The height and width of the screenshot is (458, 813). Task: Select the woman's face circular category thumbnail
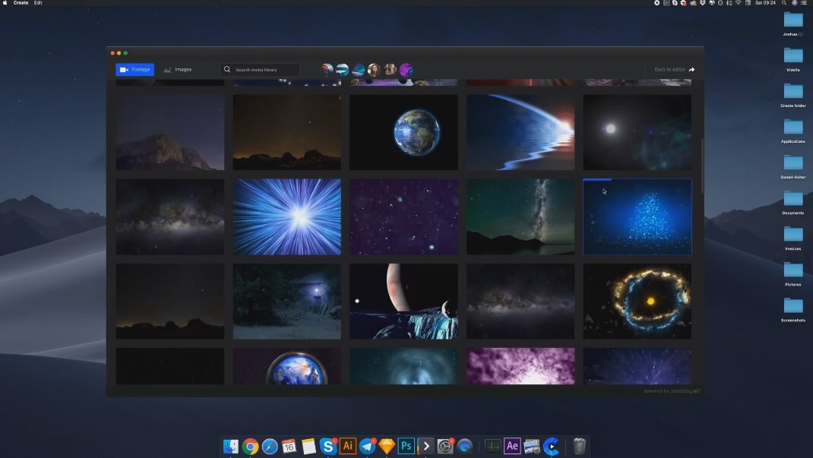click(374, 69)
